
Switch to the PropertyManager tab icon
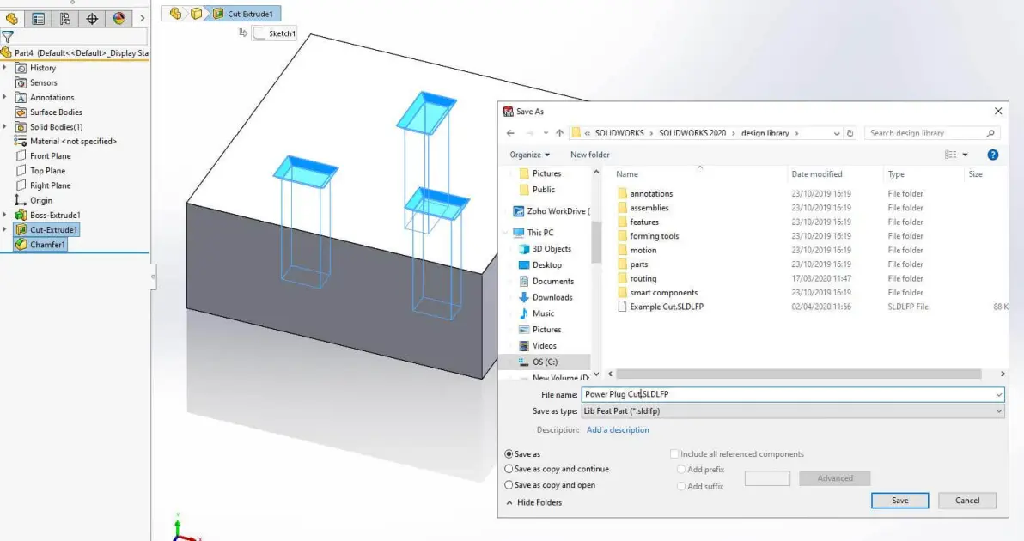(39, 19)
